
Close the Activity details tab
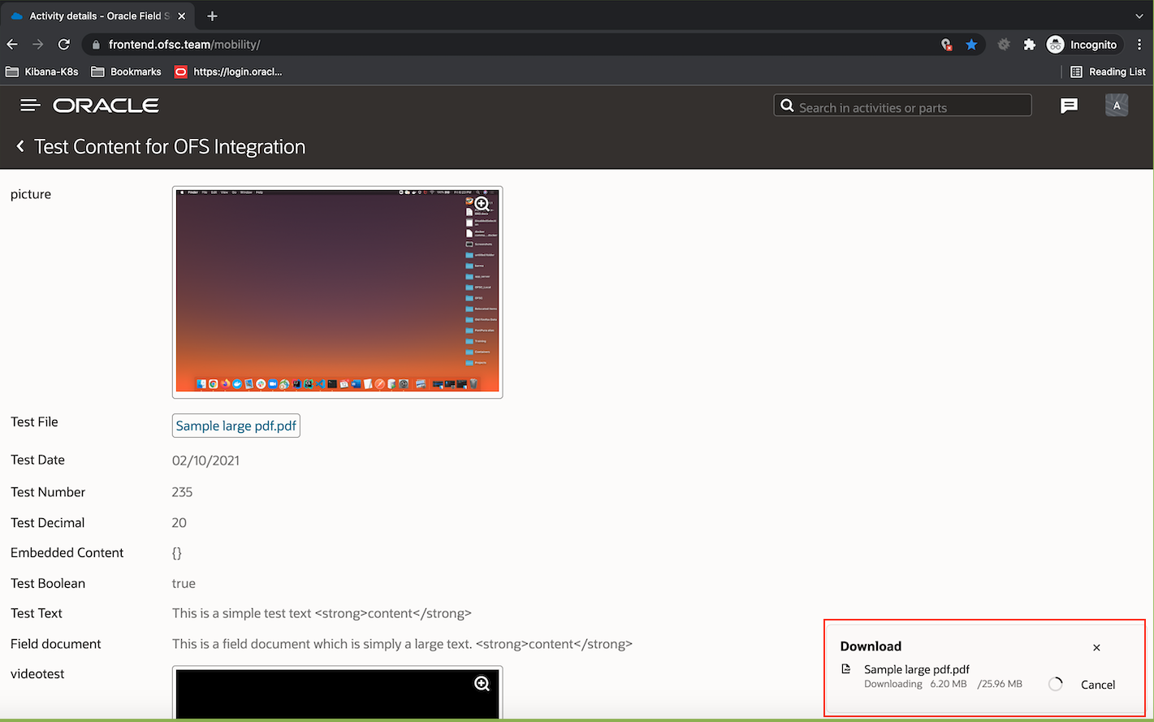point(181,15)
